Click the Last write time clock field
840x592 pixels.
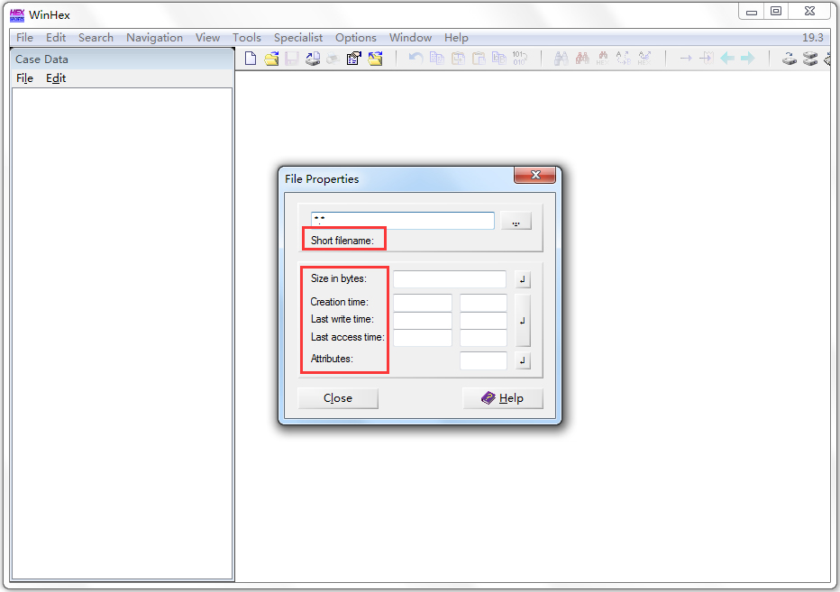pos(483,320)
